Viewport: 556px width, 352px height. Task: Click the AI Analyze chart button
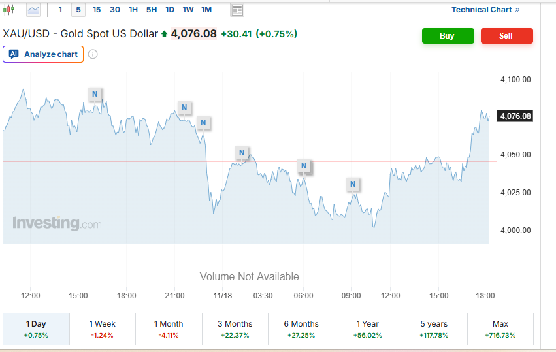tap(43, 54)
